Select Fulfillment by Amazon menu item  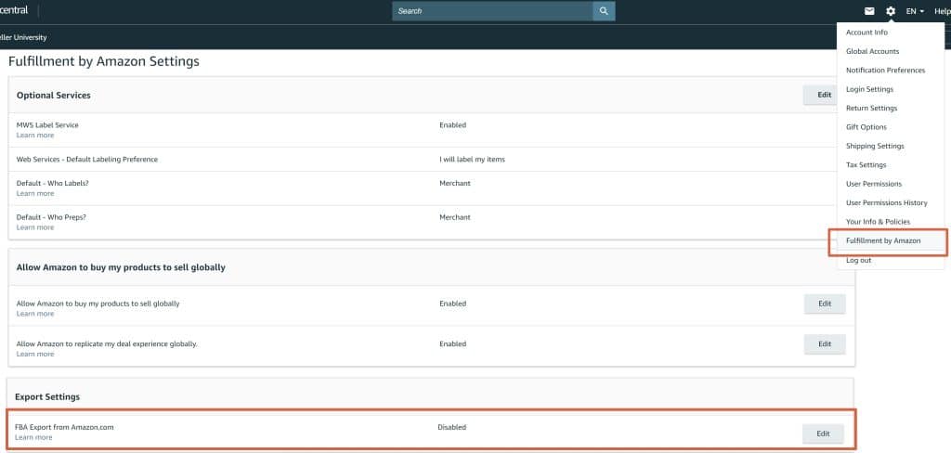pyautogui.click(x=883, y=240)
